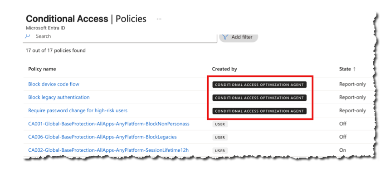The height and width of the screenshot is (169, 390).
Task: Sort by the State column header
Action: pyautogui.click(x=347, y=69)
